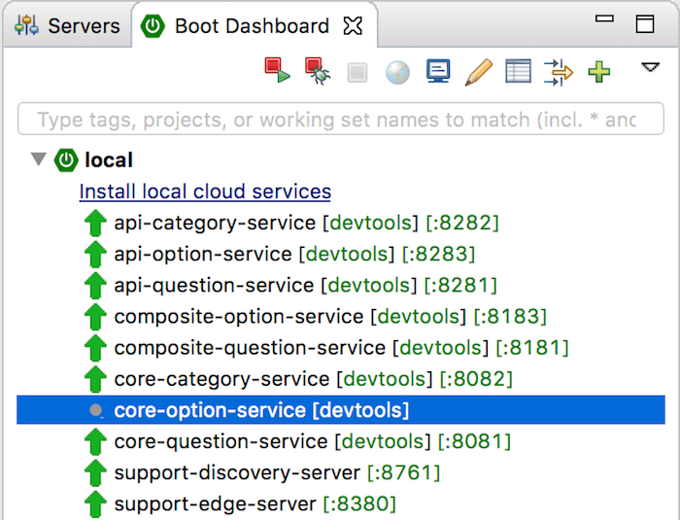Click port label [:8282]
Image resolution: width=680 pixels, height=520 pixels.
pos(461,224)
